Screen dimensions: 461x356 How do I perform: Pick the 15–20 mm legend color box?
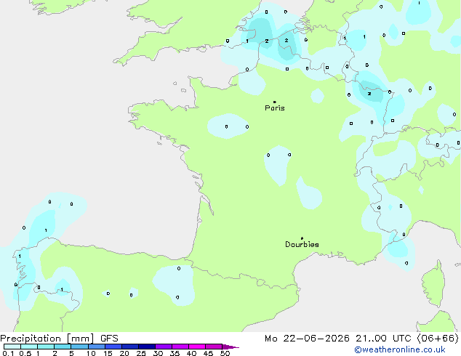pyautogui.click(x=113, y=347)
